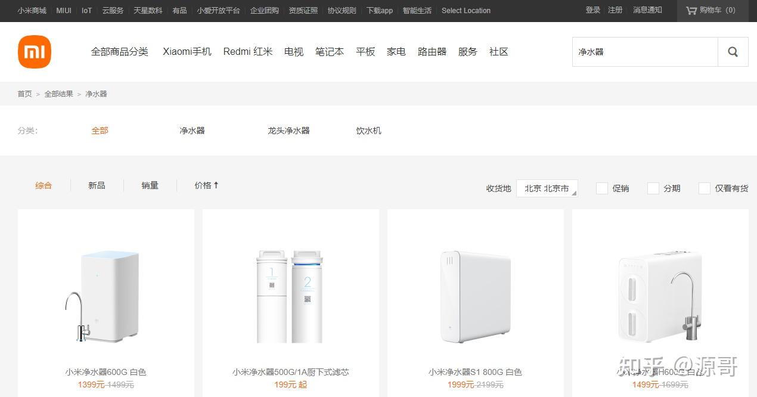Click 天星数科 top link

click(x=148, y=10)
